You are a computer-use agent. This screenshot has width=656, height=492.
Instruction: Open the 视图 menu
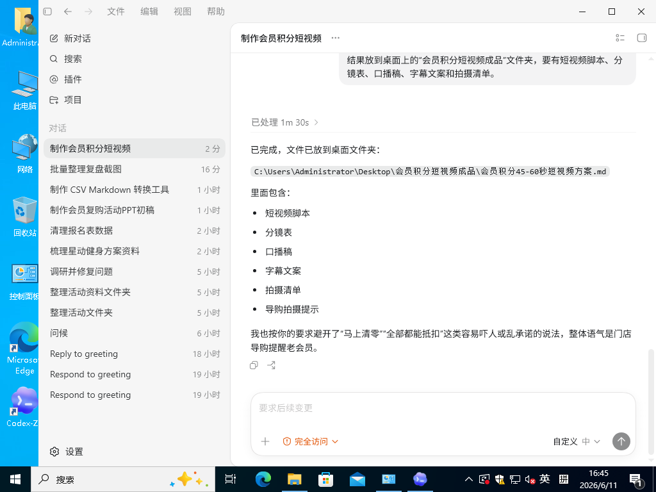(183, 12)
